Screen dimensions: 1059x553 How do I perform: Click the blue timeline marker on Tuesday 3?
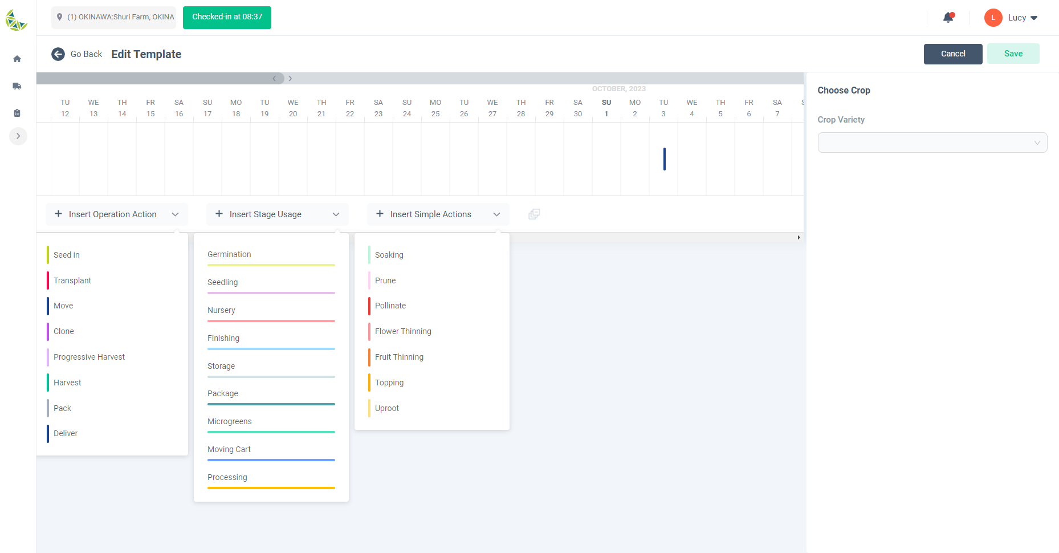tap(665, 159)
